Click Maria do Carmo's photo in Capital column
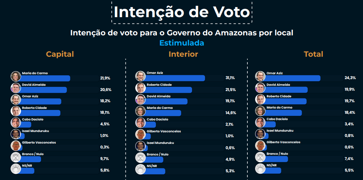The width and height of the screenshot is (363, 180). pos(16,76)
